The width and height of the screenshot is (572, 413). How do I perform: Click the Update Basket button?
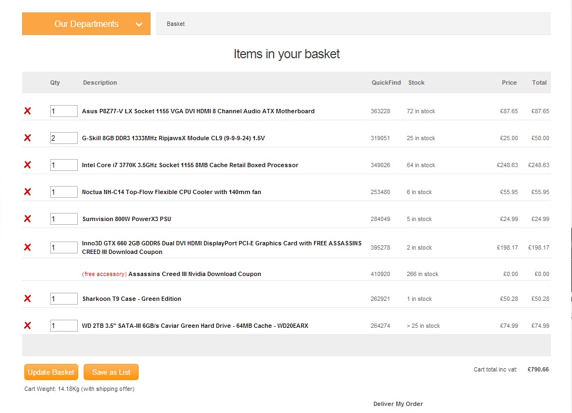51,372
